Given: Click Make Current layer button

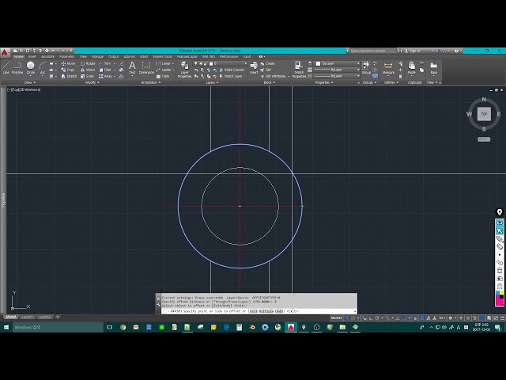Looking at the screenshot, I should pos(232,70).
